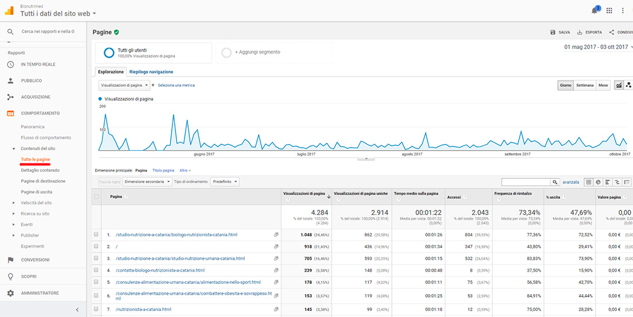Screen dimensions: 633x317
Task: Toggle the select-all checkbox in header
Action: point(96,196)
